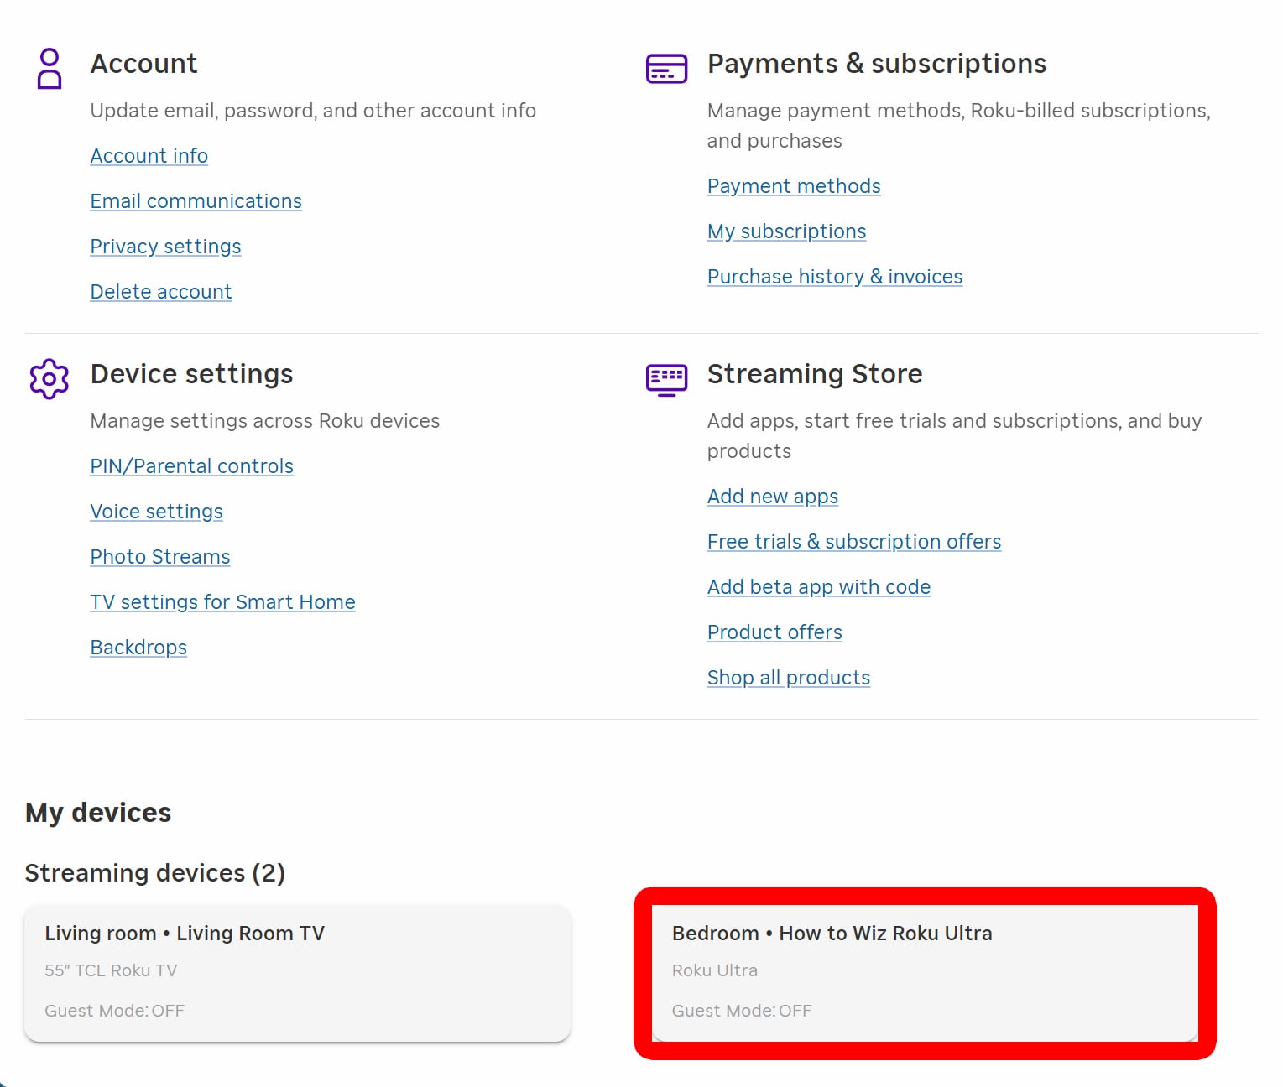Screen dimensions: 1283x1087
Task: Open Photo Streams
Action: (x=159, y=557)
